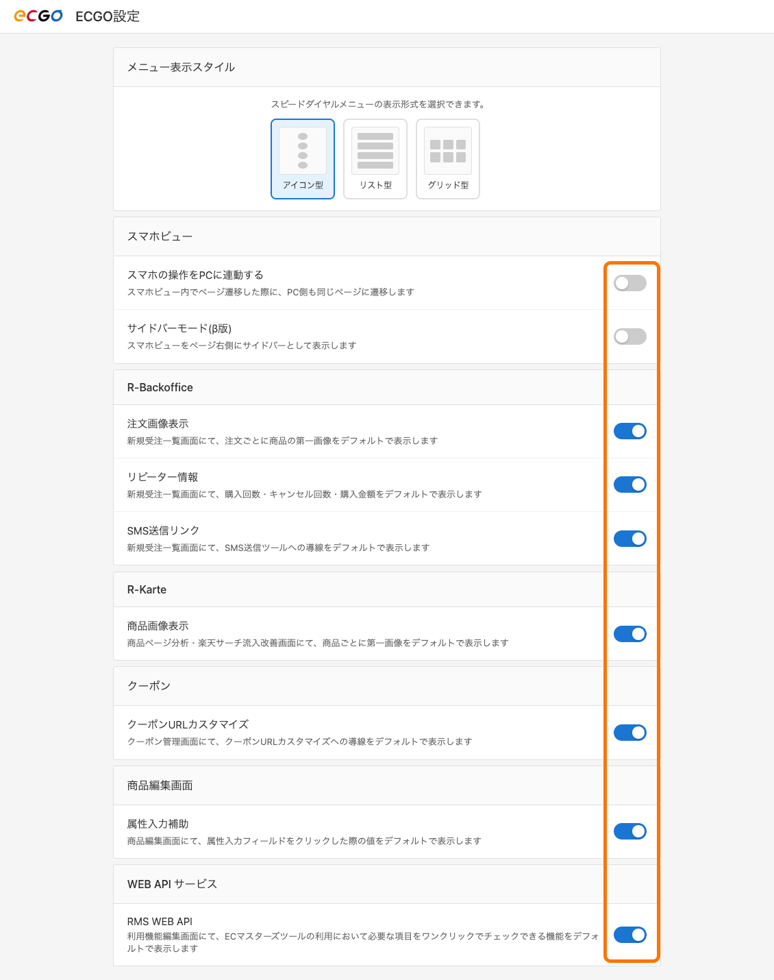Screen dimensions: 774x980
Task: Click the スピードダイヤルメニュー description text
Action: (x=378, y=104)
